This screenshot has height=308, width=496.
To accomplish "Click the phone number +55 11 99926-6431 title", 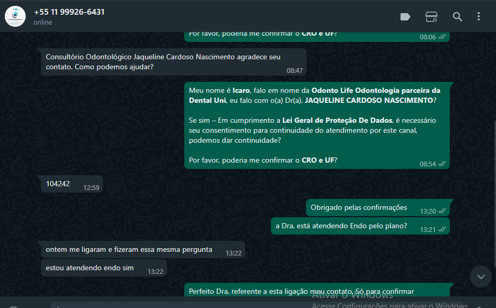I will (x=69, y=12).
